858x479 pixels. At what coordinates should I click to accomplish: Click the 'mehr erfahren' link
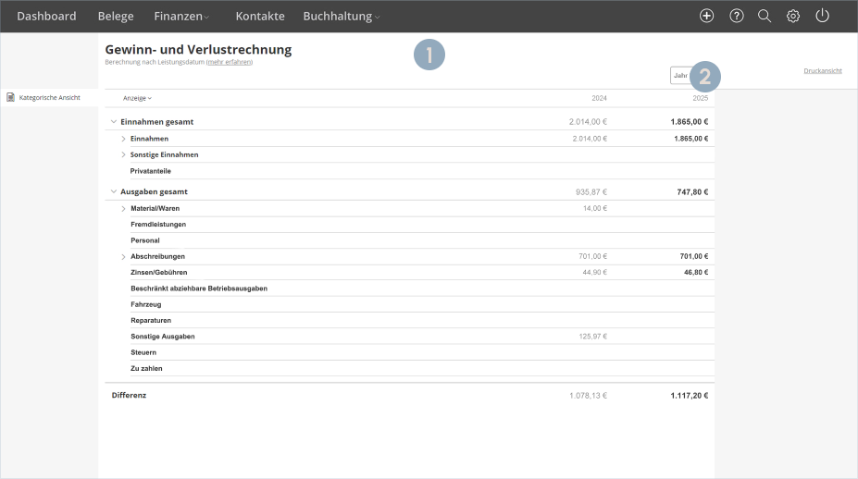pos(230,62)
